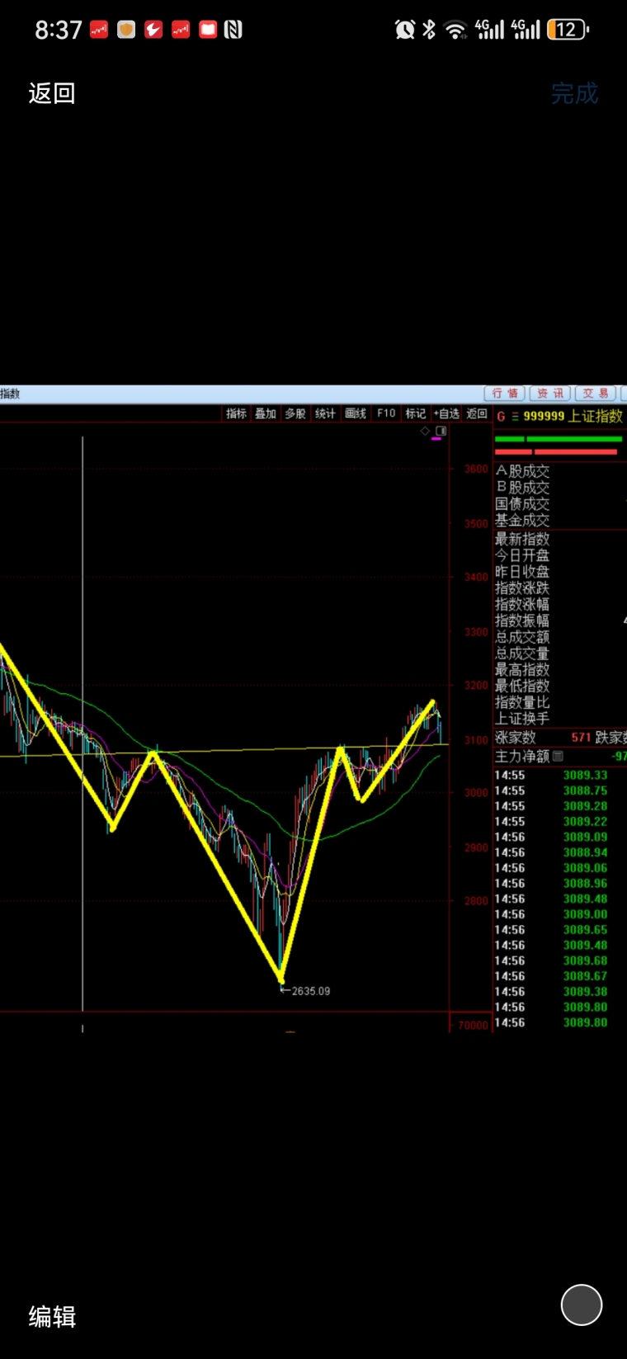This screenshot has width=627, height=1359.
Task: Tap the 编辑 edit button
Action: pyautogui.click(x=52, y=1316)
